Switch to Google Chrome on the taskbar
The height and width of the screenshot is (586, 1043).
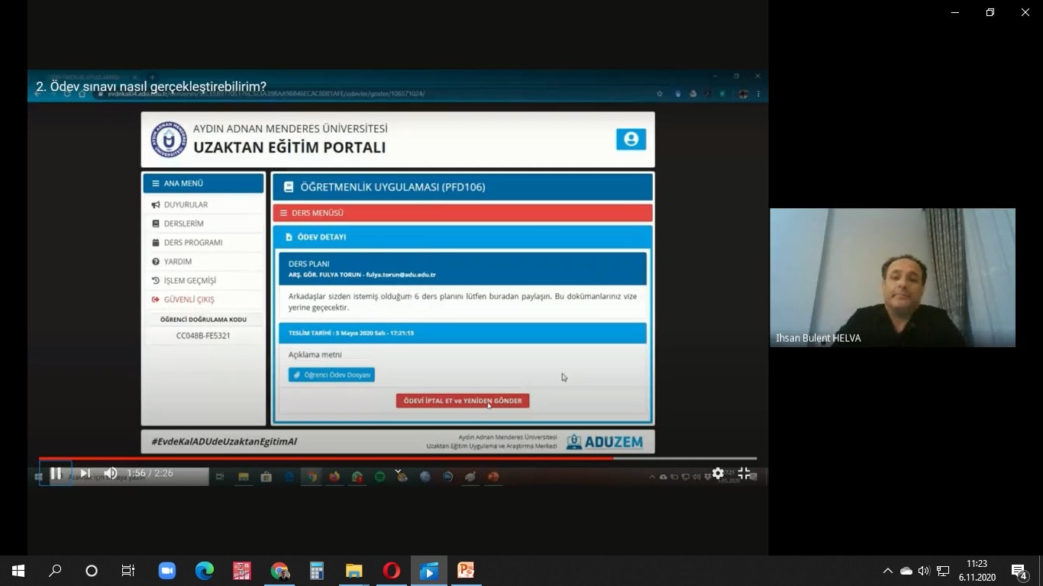[x=279, y=571]
